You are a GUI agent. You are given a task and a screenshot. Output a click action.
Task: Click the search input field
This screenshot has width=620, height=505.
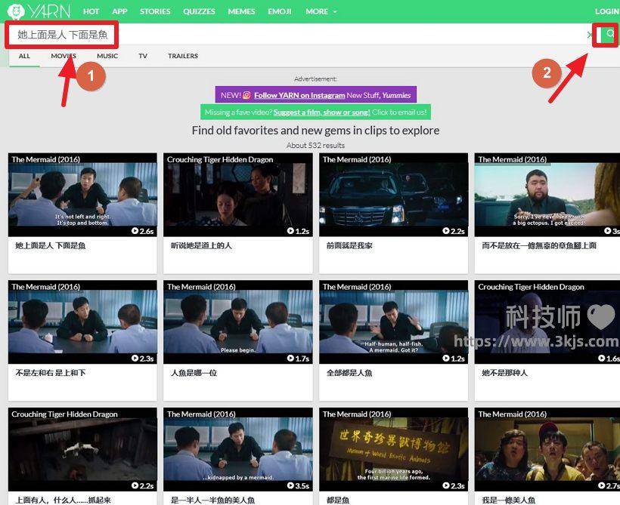click(x=296, y=35)
